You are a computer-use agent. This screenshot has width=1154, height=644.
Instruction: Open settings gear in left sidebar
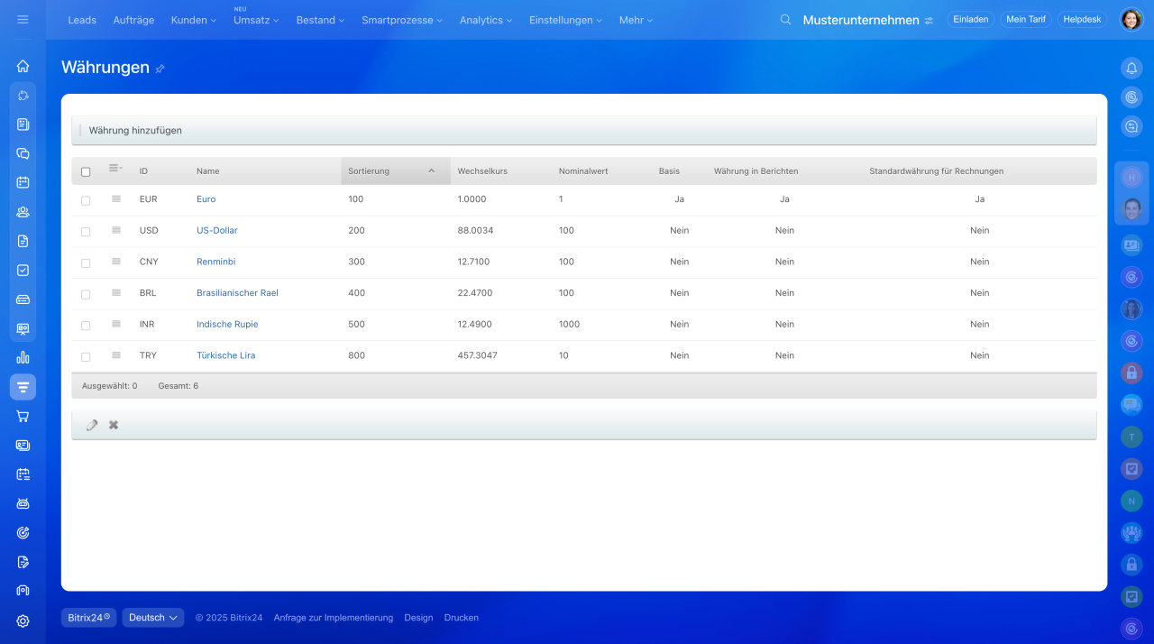tap(23, 621)
